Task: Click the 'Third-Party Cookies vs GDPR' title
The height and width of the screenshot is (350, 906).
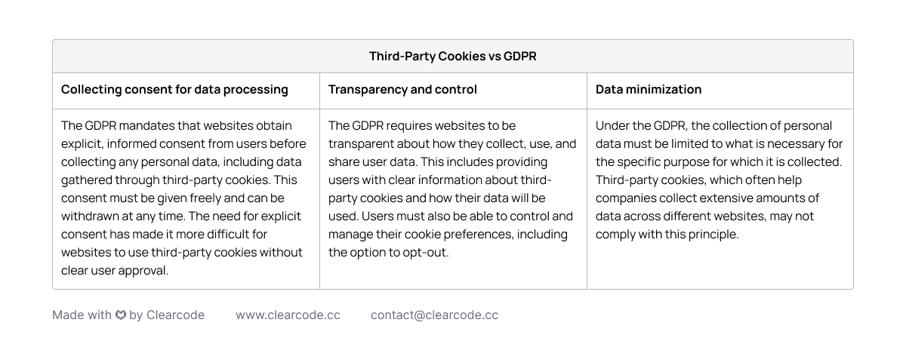Action: (x=453, y=57)
